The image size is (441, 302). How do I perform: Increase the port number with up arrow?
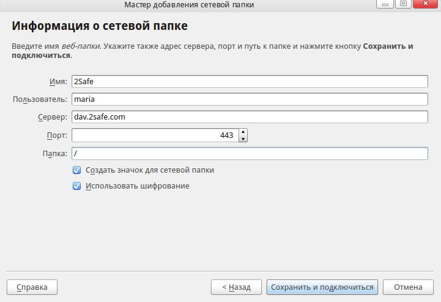point(243,132)
